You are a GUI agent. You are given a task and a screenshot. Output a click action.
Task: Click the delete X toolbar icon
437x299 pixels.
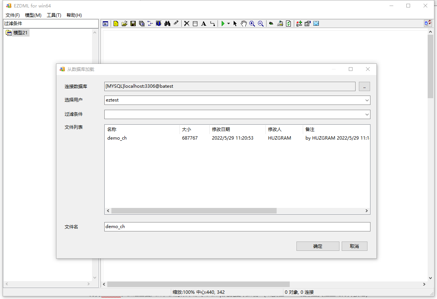(x=187, y=24)
